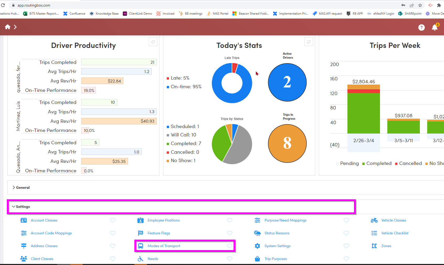This screenshot has width=444, height=265.
Task: Expand the breadcrumb chevron beside home
Action: click(x=15, y=27)
